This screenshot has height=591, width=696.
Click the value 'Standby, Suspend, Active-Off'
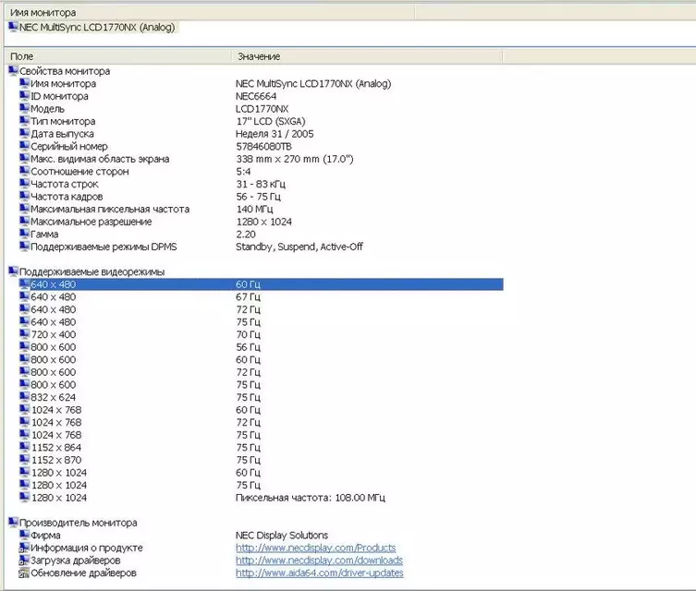[x=299, y=247]
